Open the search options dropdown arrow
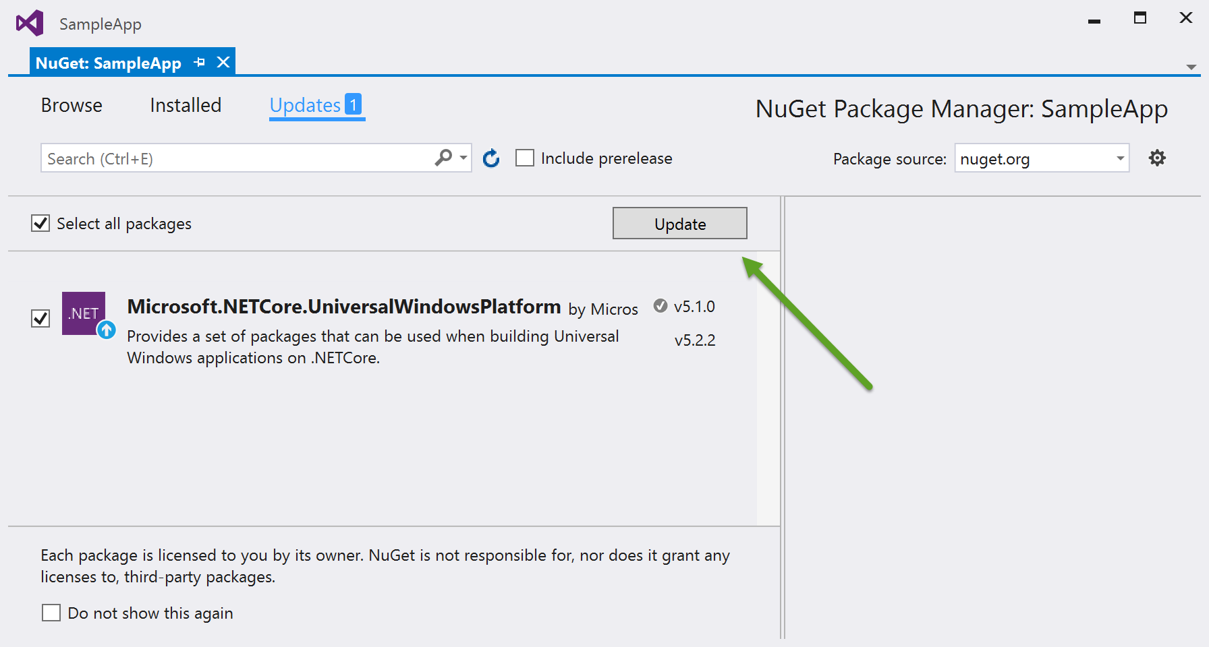 pyautogui.click(x=463, y=158)
